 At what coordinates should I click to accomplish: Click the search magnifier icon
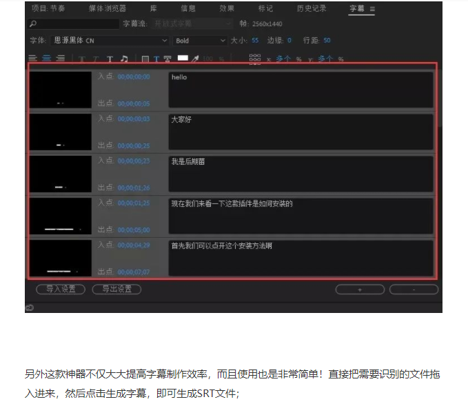tap(33, 23)
